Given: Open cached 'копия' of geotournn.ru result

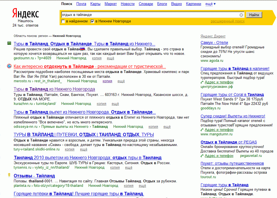Looking at the screenshot, I should pos(97,58).
